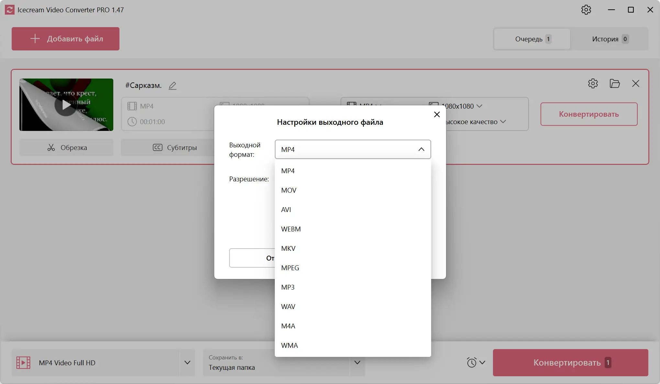Open output folder icon for the file
Screen dimensions: 660x384
tap(614, 83)
